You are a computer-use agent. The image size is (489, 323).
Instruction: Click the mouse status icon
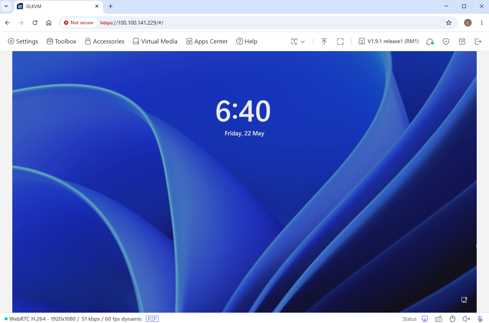pos(453,319)
